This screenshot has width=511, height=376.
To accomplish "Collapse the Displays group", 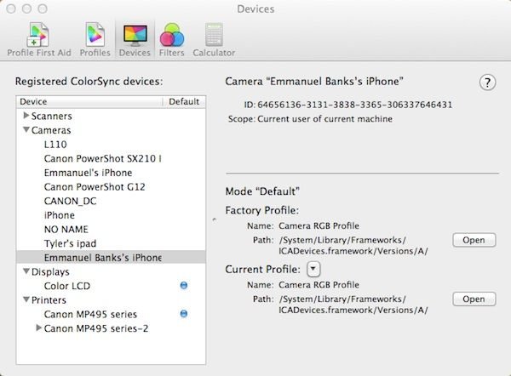I will click(x=26, y=271).
